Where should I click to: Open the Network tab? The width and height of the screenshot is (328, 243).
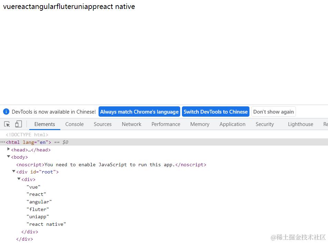[132, 124]
